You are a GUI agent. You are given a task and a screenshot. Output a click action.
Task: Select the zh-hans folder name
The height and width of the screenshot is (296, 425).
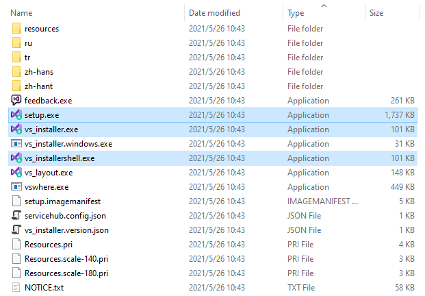tap(39, 72)
